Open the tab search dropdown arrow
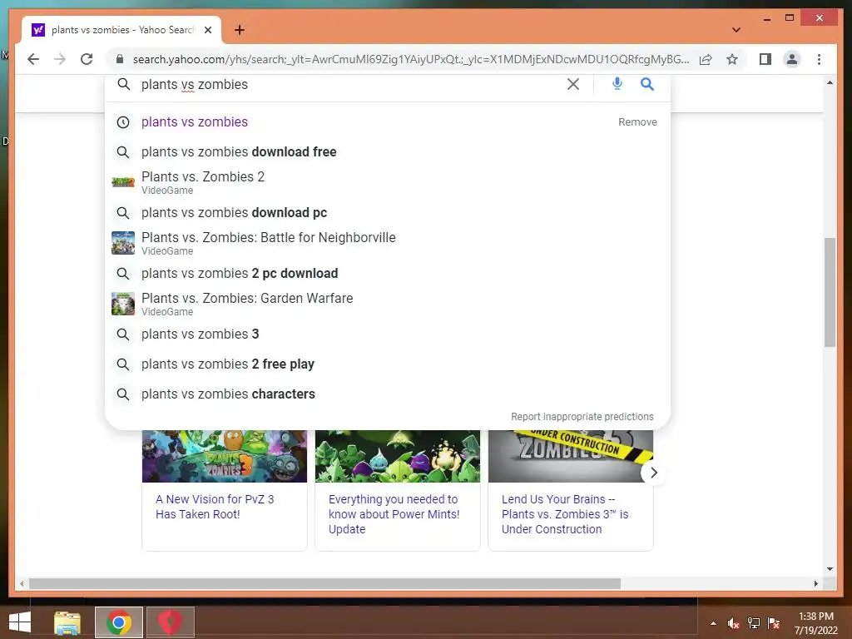This screenshot has height=639, width=852. (x=736, y=30)
